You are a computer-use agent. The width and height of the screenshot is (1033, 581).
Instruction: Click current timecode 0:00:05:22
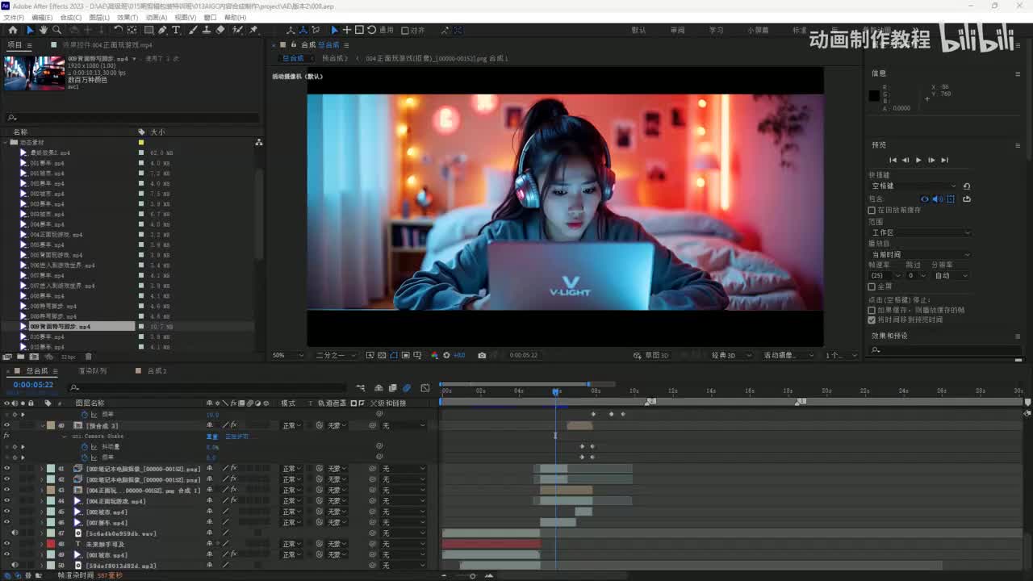(33, 385)
